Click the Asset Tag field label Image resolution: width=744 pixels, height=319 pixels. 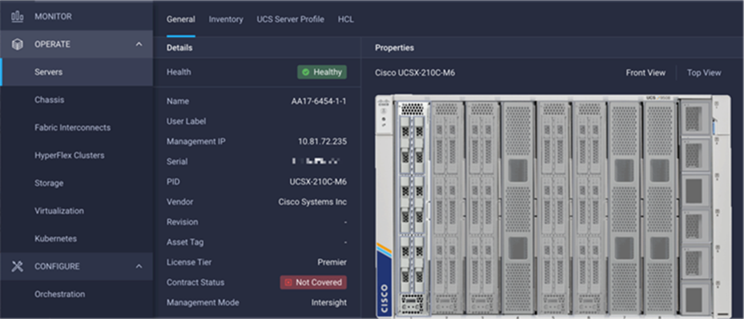(x=185, y=242)
